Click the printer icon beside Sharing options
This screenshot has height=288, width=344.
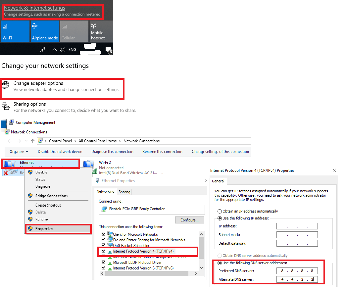[6, 106]
